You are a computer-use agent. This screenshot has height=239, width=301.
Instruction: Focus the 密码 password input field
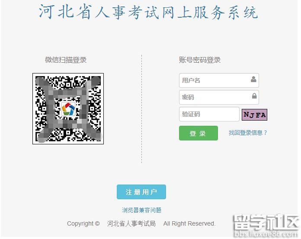[x=219, y=97]
